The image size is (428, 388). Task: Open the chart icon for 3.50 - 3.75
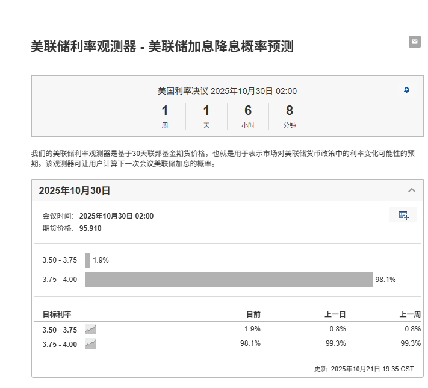click(90, 329)
